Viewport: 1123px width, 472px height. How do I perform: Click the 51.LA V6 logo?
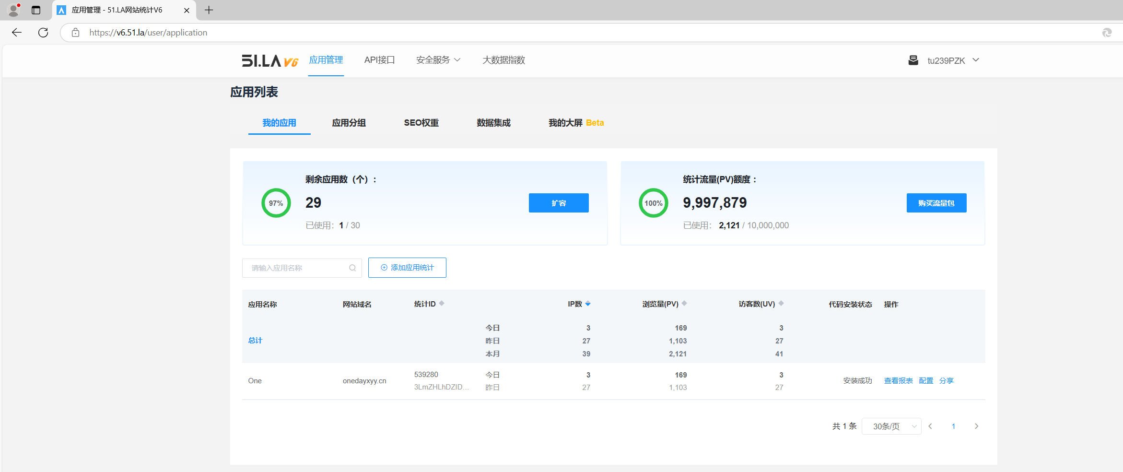pos(270,60)
